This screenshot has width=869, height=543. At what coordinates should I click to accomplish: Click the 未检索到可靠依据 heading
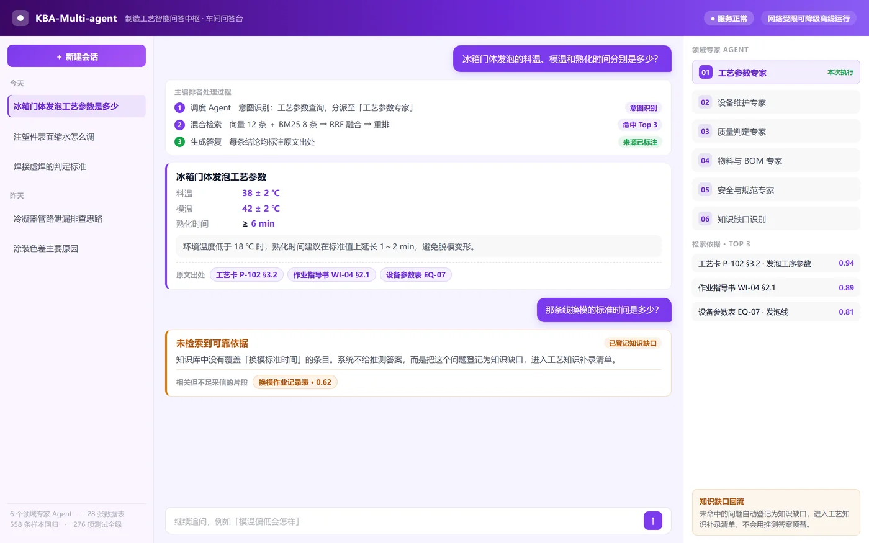point(212,343)
